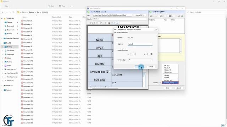
Task: Click the import icon in Content Tag Editor toolbar
Action: [179, 16]
